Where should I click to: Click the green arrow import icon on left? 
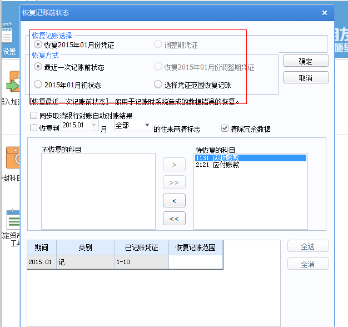pyautogui.click(x=11, y=85)
